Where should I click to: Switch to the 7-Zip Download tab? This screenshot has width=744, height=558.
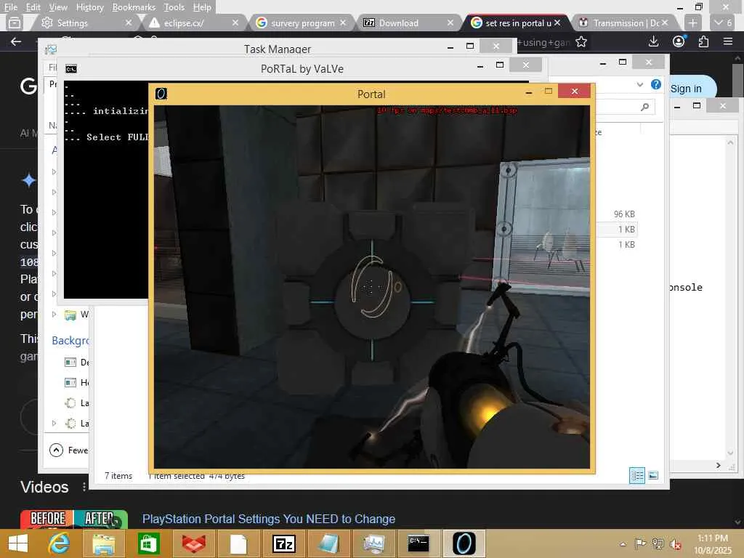(404, 23)
